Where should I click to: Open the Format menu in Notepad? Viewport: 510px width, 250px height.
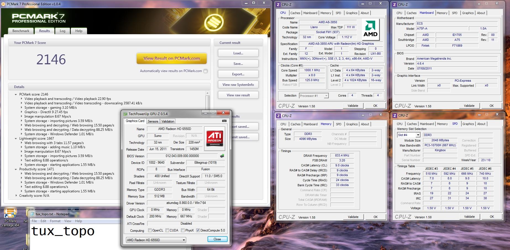pos(55,221)
